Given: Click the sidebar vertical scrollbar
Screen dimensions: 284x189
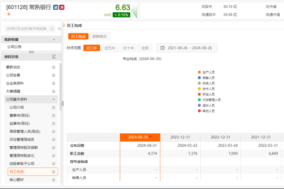Looking at the screenshot, I should [60, 87].
